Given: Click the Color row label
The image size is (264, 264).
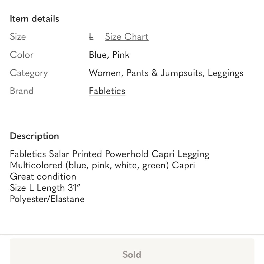Looking at the screenshot, I should [x=22, y=55].
